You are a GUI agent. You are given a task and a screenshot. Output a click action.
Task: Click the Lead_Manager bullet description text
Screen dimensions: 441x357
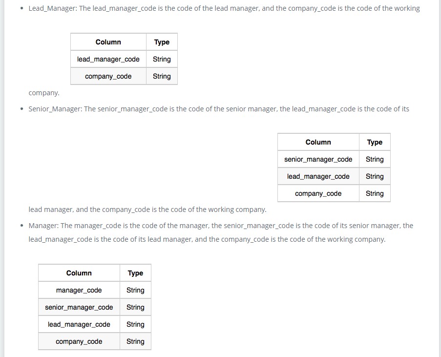224,8
